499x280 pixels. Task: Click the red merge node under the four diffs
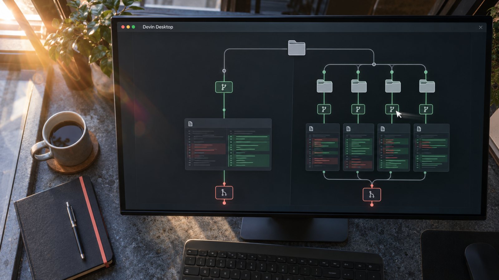[372, 195]
